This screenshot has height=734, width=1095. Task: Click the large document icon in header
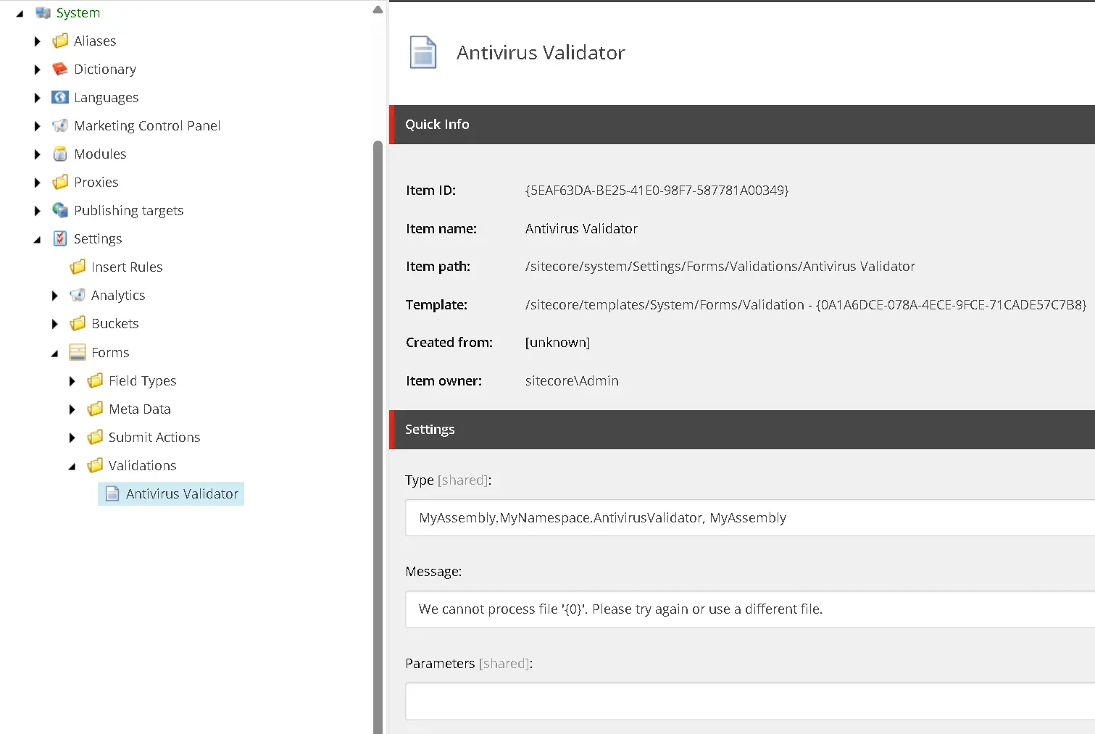click(423, 52)
